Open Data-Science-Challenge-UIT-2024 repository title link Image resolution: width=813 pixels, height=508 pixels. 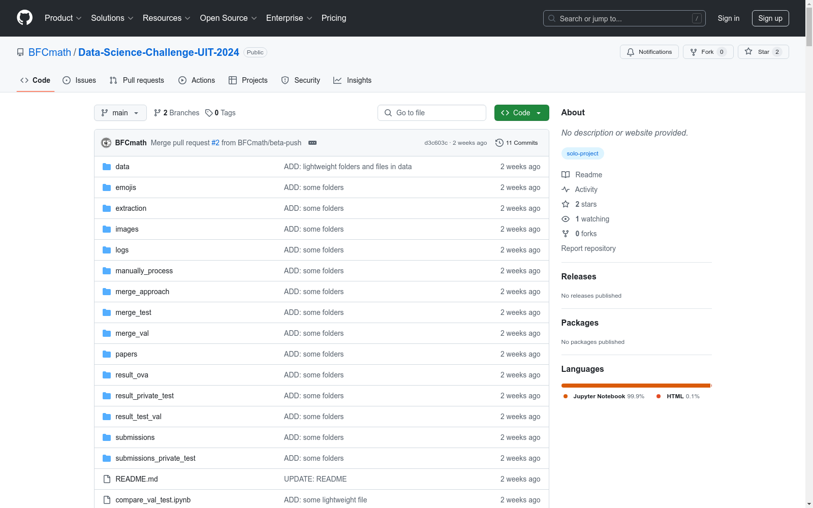[159, 52]
